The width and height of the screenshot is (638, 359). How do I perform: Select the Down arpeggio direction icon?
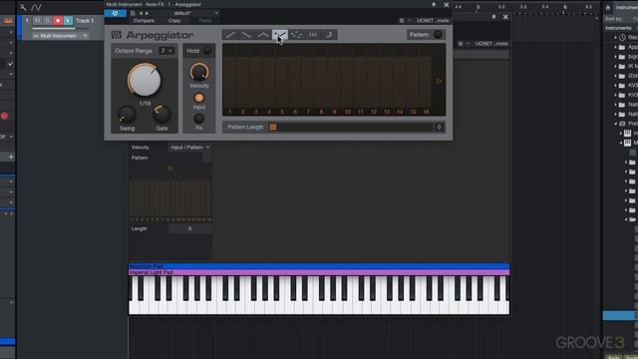tap(246, 35)
